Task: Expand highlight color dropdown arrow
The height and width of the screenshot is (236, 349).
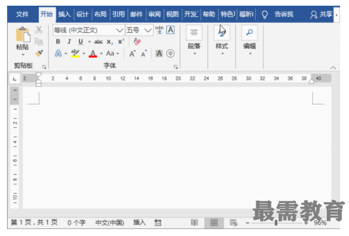Action: (84, 54)
